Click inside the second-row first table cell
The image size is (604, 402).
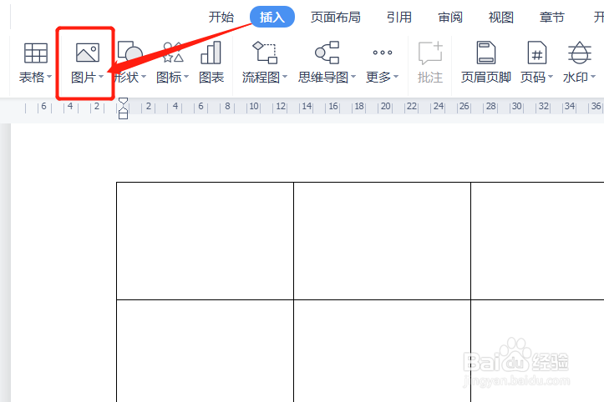click(205, 351)
